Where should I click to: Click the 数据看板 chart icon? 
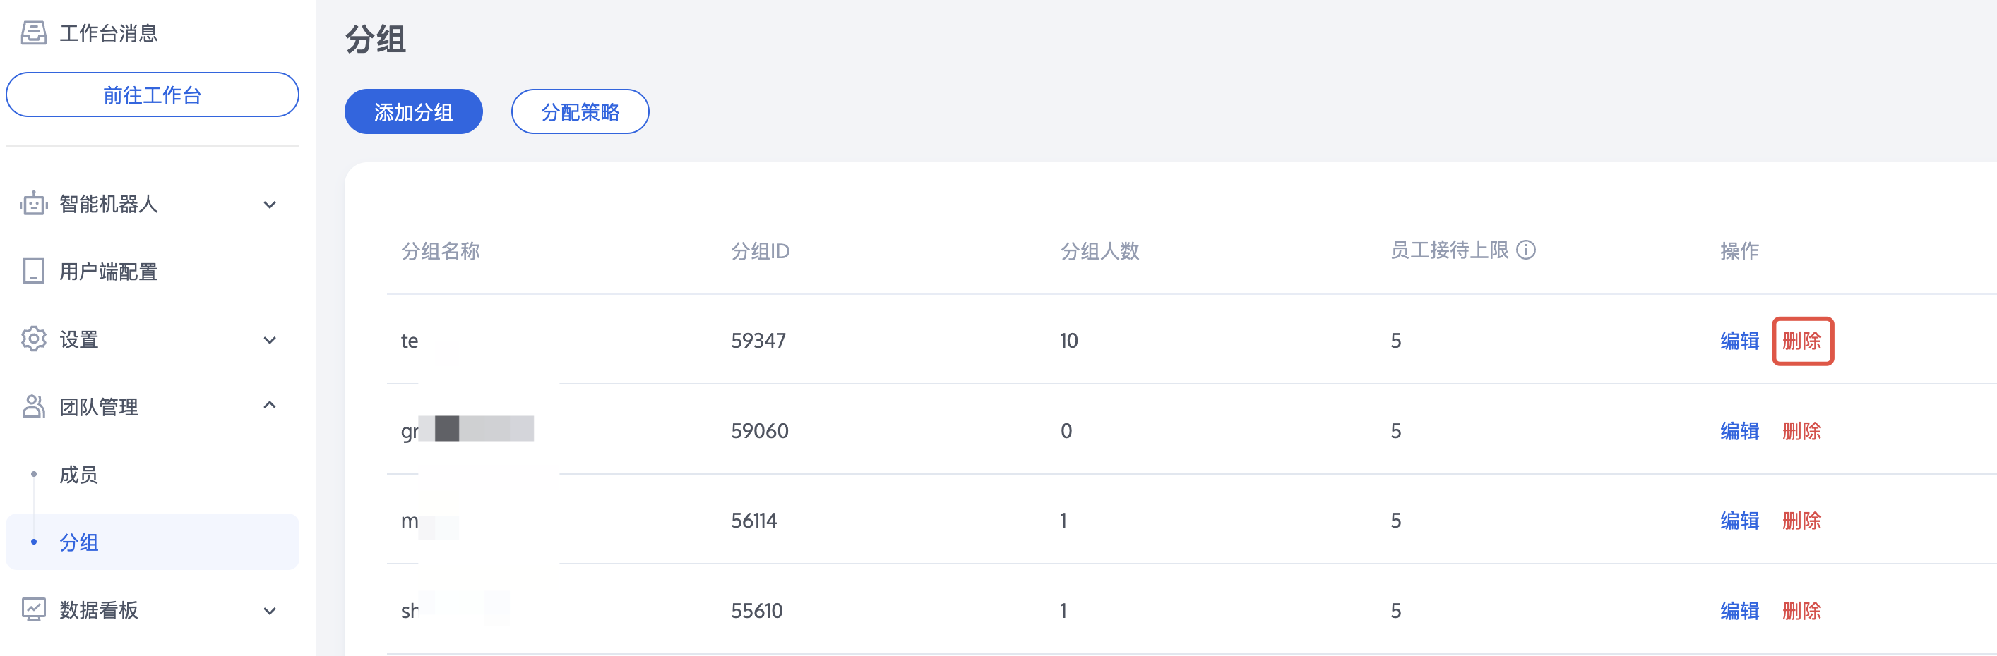[33, 609]
